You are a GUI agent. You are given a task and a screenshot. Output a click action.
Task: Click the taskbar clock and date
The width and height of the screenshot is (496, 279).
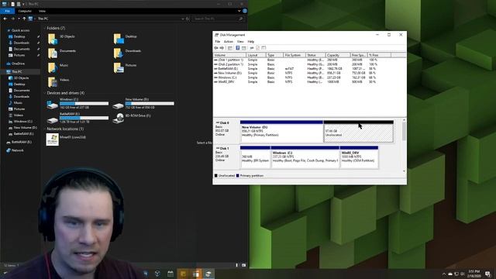click(474, 274)
